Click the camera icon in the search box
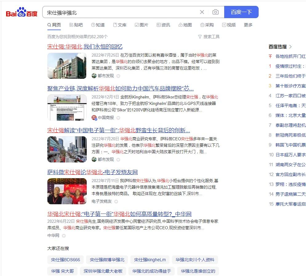This screenshot has height=276, width=306. coord(215,12)
